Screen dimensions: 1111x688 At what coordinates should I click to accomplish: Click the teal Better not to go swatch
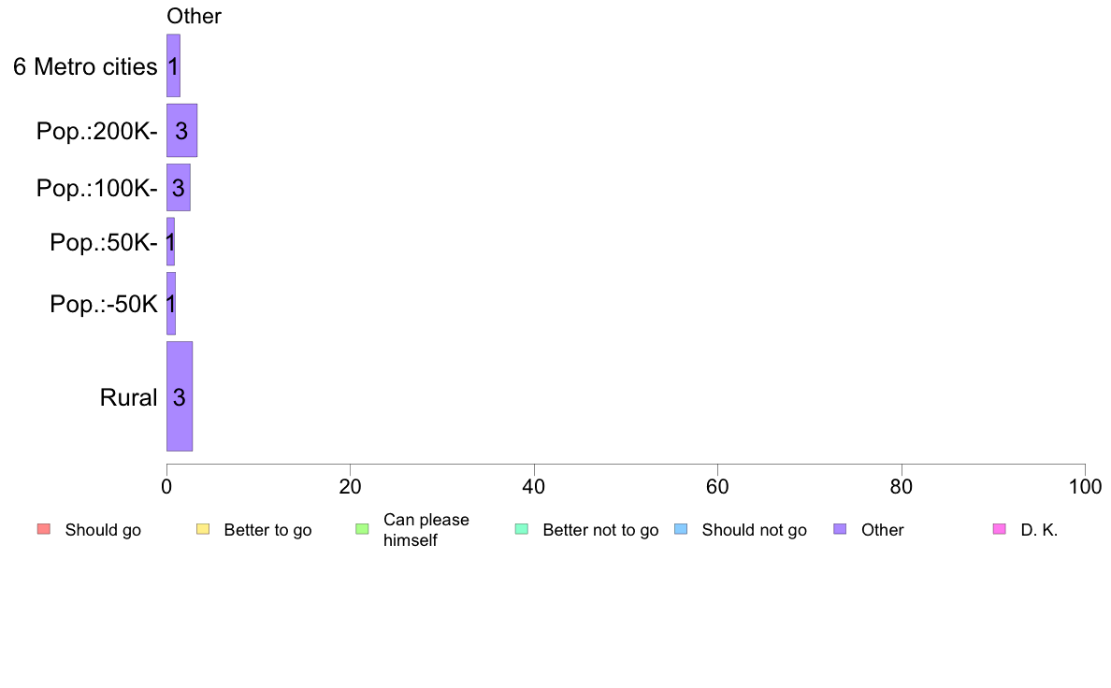pos(522,529)
